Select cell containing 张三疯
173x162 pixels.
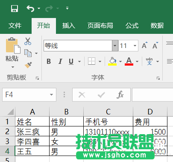32,132
